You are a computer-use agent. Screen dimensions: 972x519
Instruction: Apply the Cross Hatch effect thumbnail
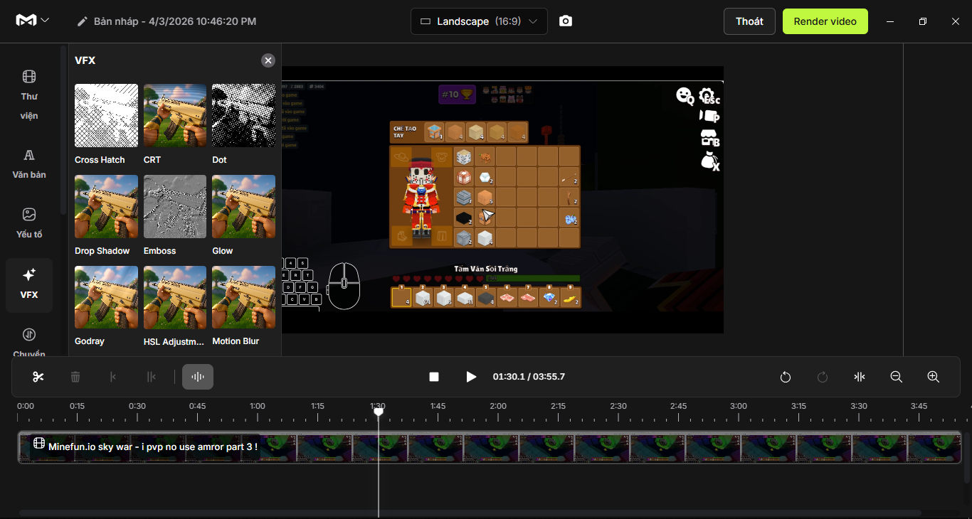pyautogui.click(x=107, y=116)
